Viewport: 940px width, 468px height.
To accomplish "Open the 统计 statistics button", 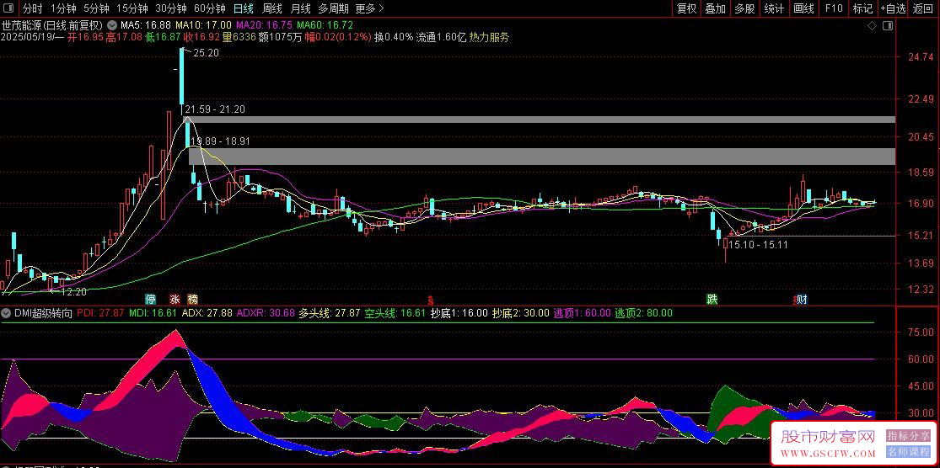I will click(774, 8).
